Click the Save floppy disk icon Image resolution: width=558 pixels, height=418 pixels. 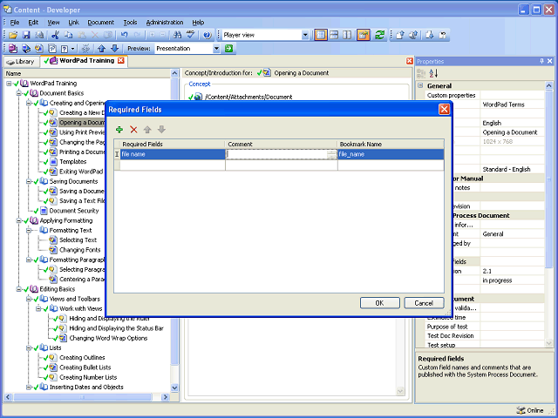click(x=26, y=35)
